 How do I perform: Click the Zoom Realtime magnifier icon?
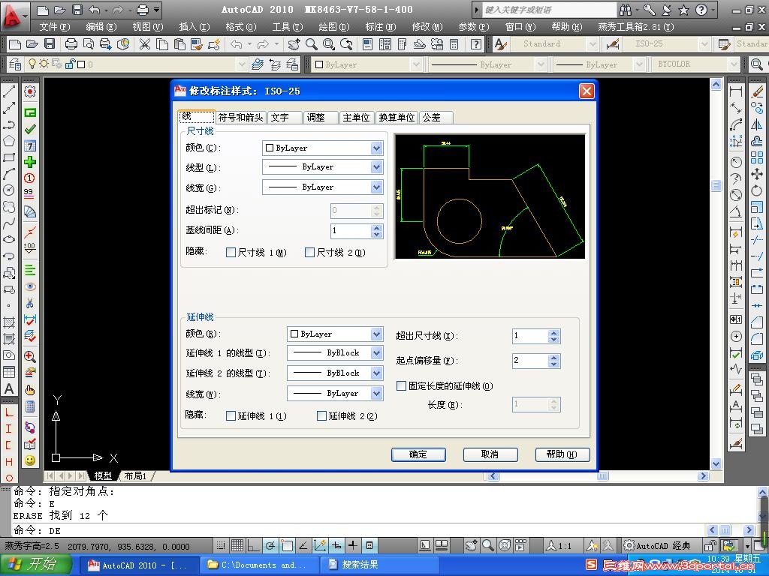click(312, 44)
